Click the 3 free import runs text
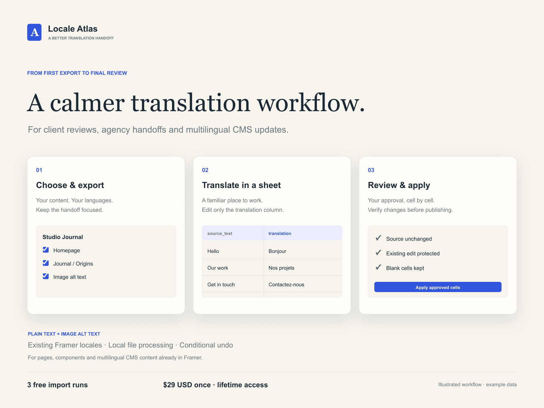The height and width of the screenshot is (408, 544). pyautogui.click(x=57, y=385)
